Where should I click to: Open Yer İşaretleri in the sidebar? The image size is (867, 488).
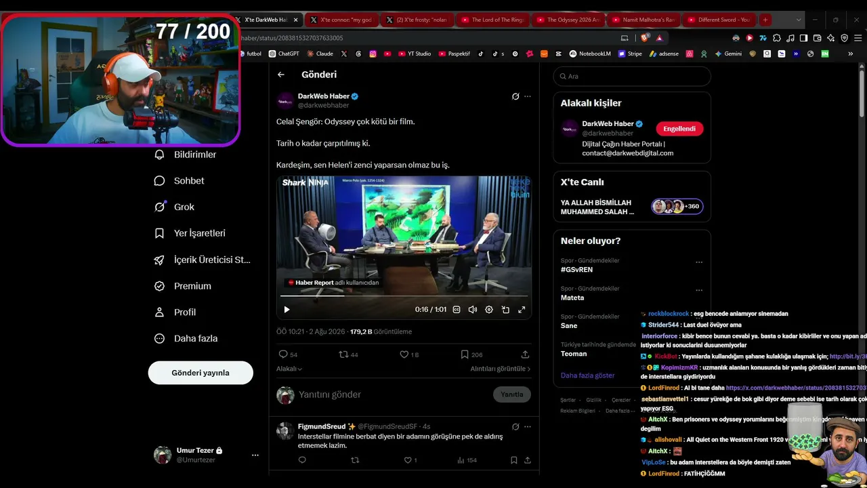click(190, 233)
